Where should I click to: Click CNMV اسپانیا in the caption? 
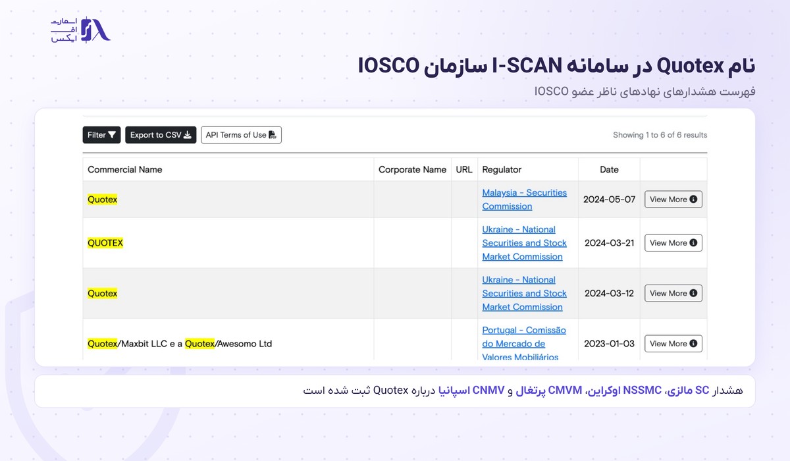[x=471, y=391]
